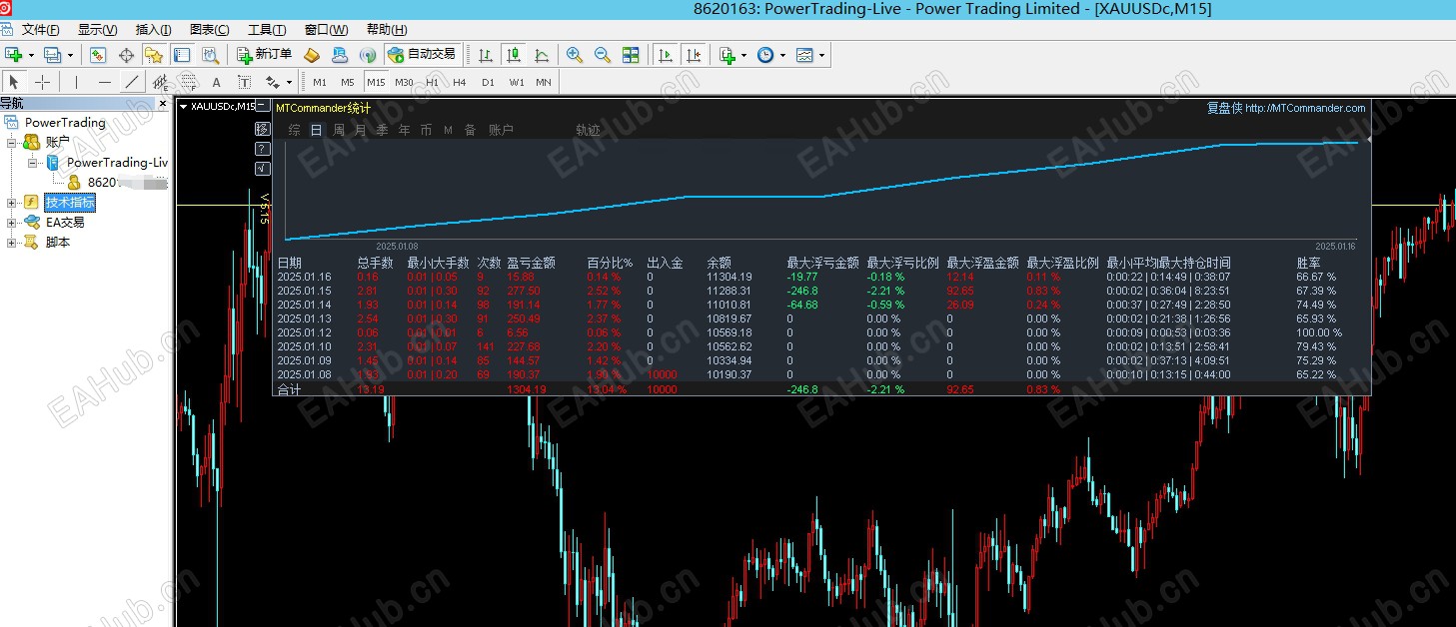Viewport: 1456px width, 627px height.
Task: Zoom out on the chart
Action: point(603,55)
